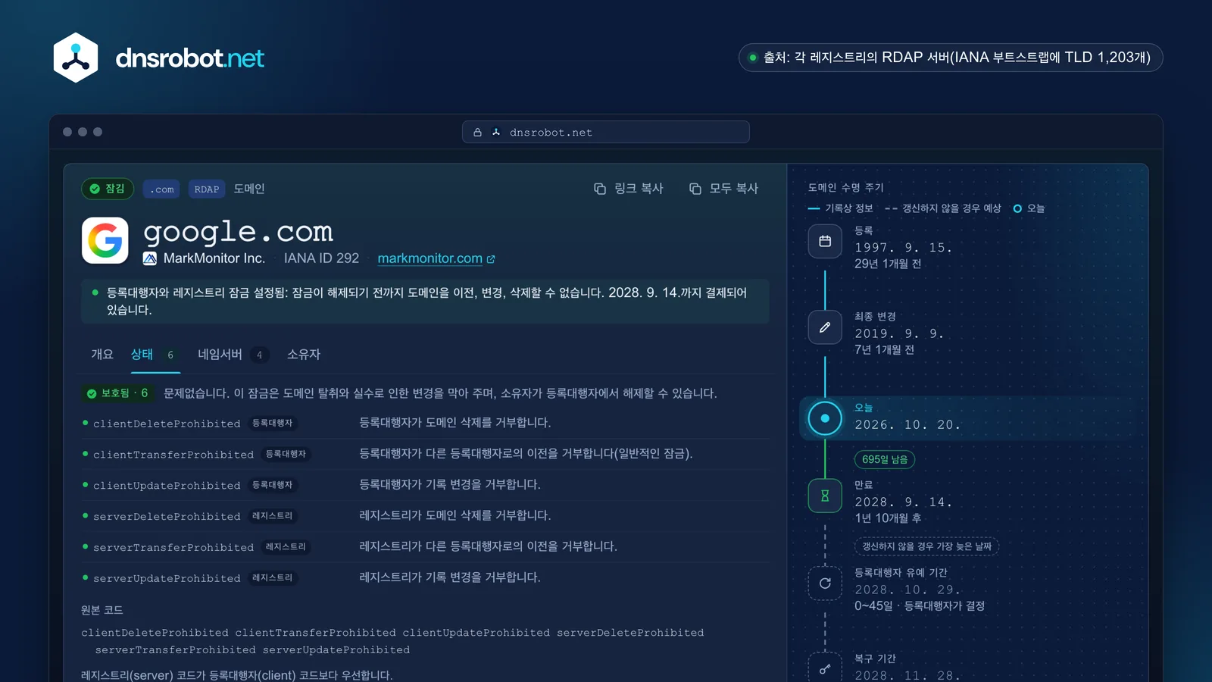
Task: Click the 1997. 9. 15. registration date
Action: pyautogui.click(x=903, y=248)
